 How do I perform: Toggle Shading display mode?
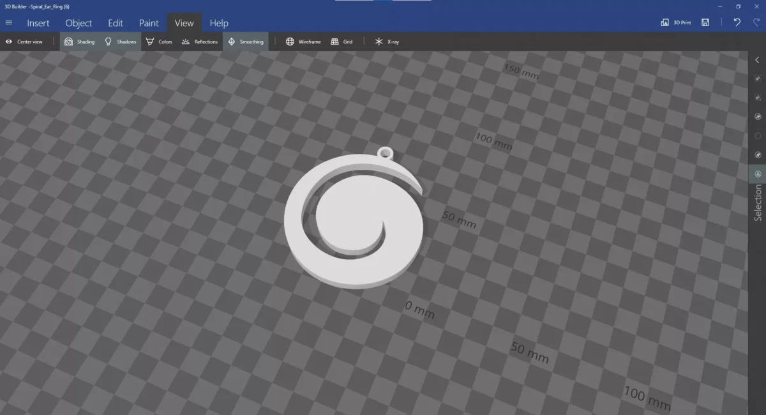[x=80, y=41]
